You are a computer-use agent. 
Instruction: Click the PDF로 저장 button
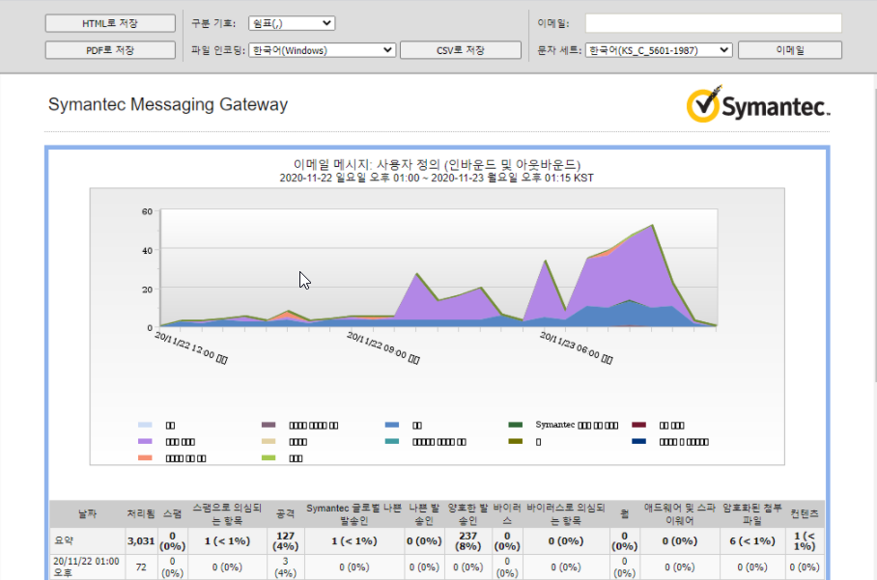tap(110, 50)
